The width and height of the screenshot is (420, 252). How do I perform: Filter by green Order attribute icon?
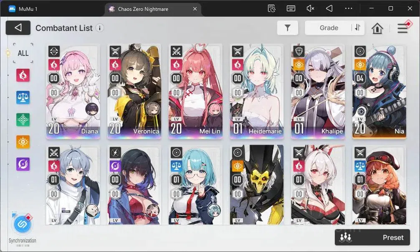23,120
